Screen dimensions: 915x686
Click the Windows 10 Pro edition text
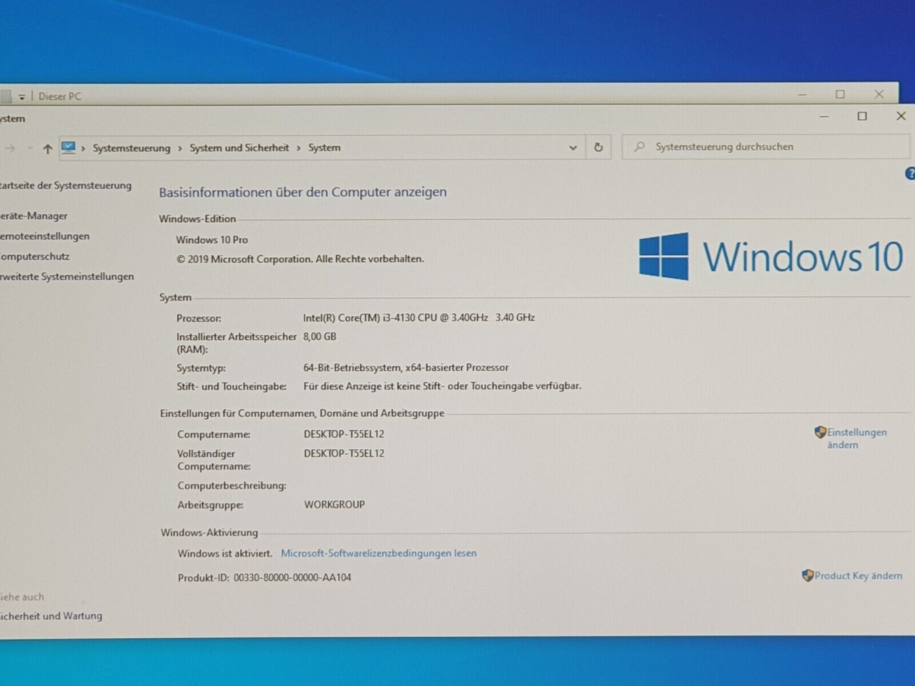[212, 240]
